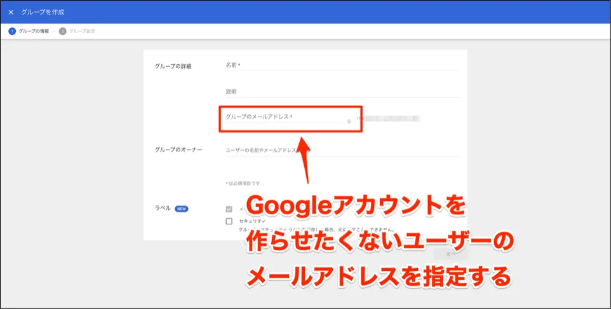The width and height of the screenshot is (611, 309).
Task: Click the グループのオーナー label
Action: click(178, 149)
